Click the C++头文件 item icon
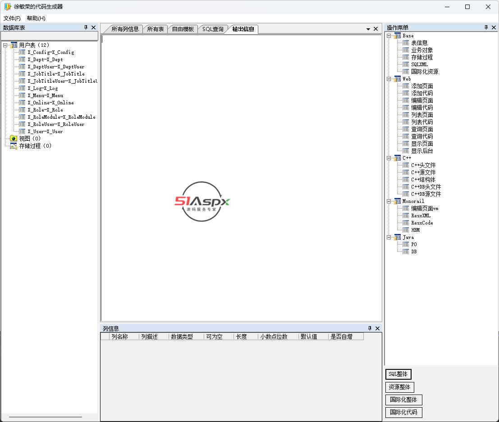The image size is (499, 422). click(406, 165)
